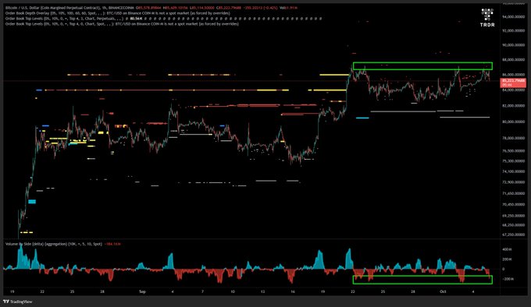
Task: Click the 90,000 price axis label
Action: 514,45
